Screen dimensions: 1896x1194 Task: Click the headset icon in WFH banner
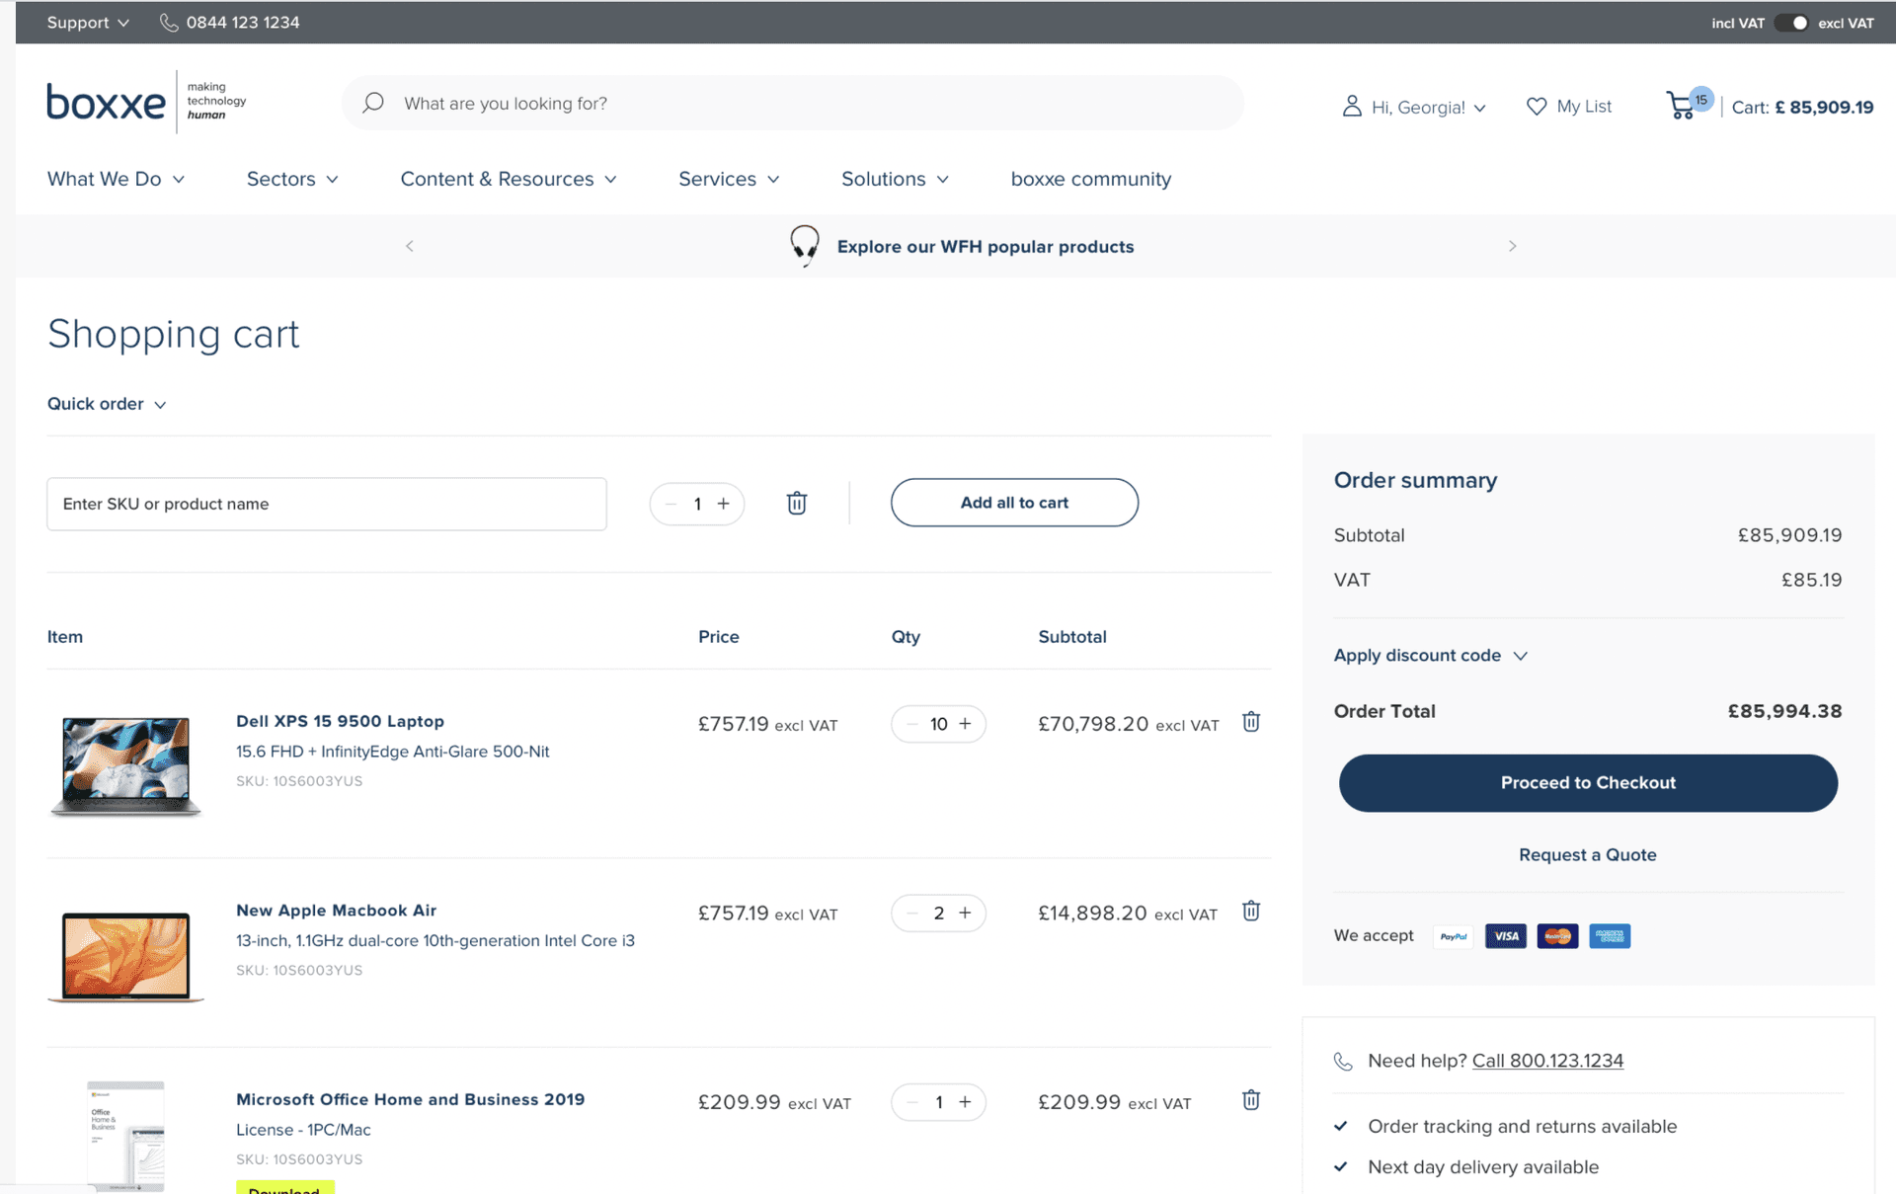point(804,246)
